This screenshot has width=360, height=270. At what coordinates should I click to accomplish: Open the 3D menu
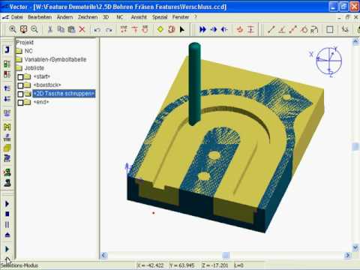click(106, 17)
